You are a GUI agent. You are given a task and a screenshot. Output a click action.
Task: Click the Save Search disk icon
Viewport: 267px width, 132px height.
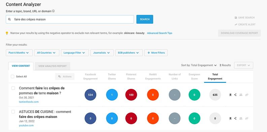coord(236,18)
